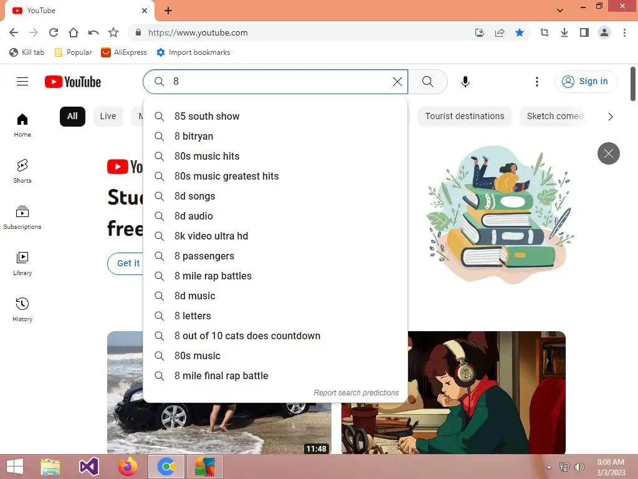The image size is (638, 479).
Task: Open Windows Start menu
Action: tap(15, 467)
